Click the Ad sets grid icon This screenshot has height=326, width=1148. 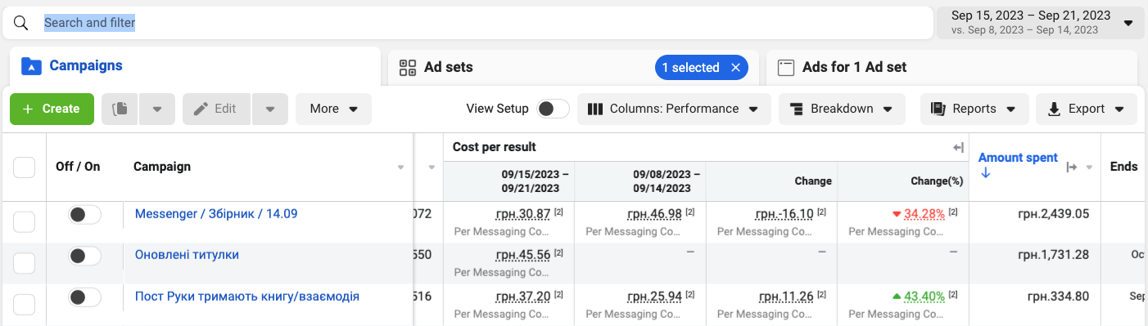coord(408,68)
